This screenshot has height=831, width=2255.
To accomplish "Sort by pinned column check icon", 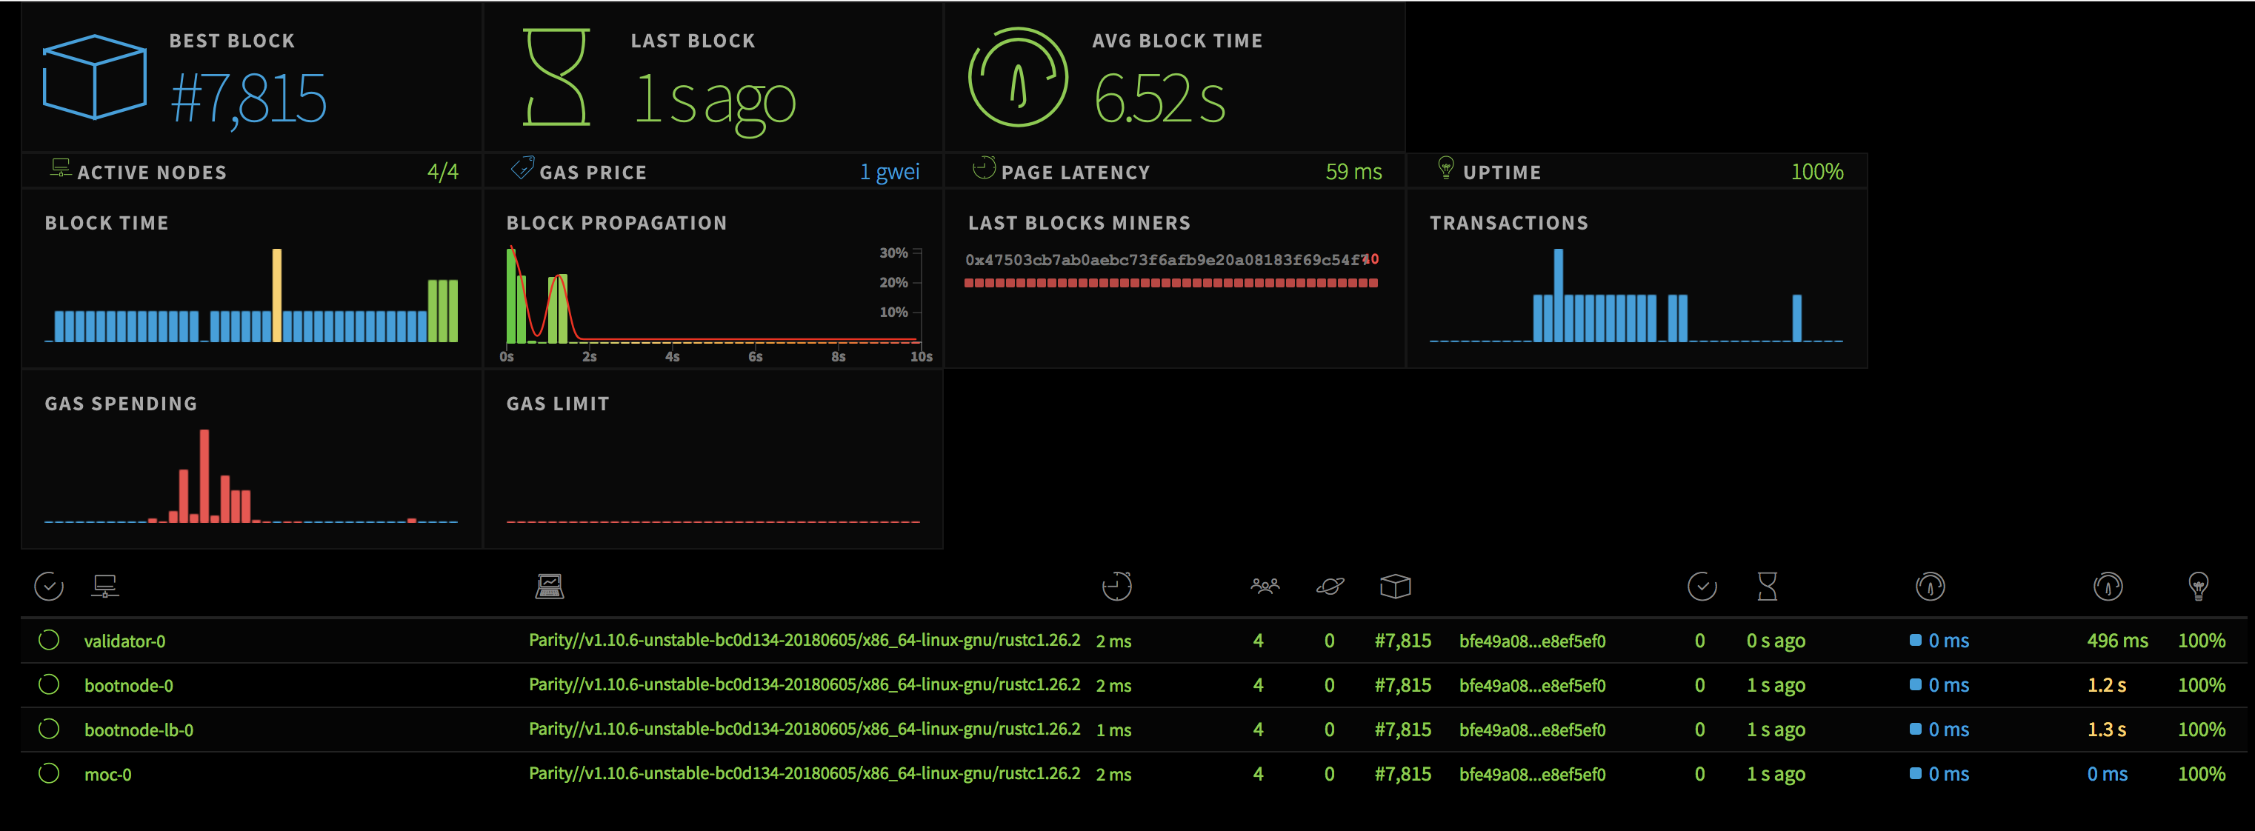I will (49, 586).
